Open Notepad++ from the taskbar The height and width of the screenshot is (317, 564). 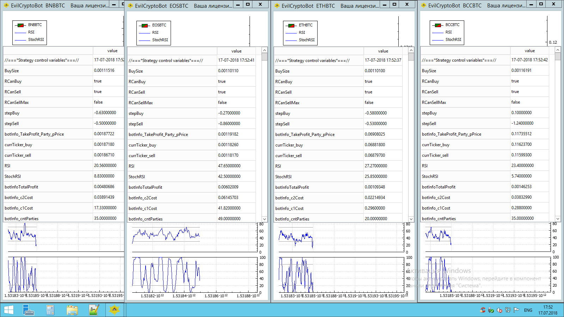[x=94, y=310]
